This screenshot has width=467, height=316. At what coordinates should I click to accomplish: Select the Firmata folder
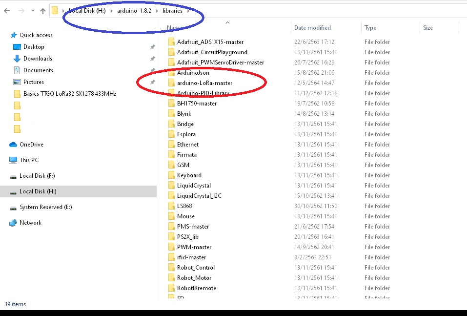(x=187, y=155)
